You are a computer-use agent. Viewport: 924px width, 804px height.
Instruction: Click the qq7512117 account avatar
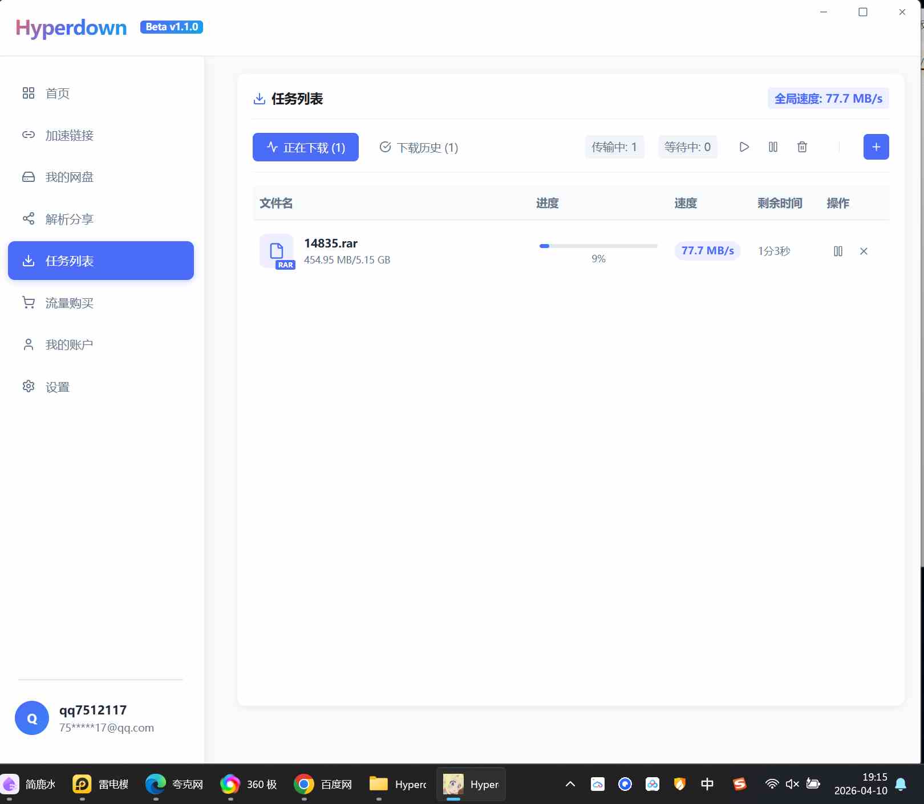point(32,718)
